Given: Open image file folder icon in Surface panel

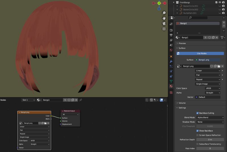Looking at the screenshot, I should click(219, 66).
